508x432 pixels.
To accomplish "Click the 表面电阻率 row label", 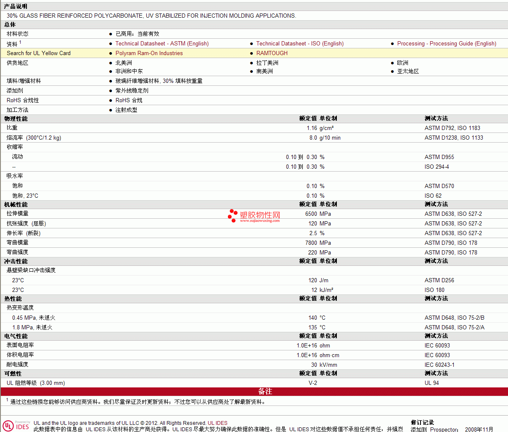I will [x=20, y=345].
